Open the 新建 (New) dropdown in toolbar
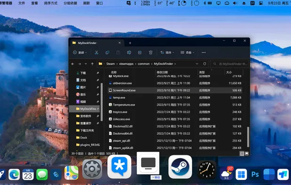 tap(80, 53)
